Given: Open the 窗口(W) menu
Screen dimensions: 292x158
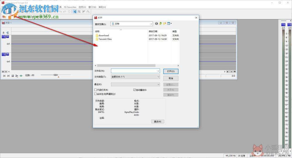Looking at the screenshot, I should 92,7.
